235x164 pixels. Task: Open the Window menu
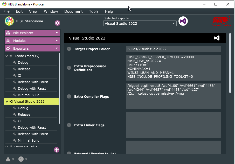pos(51,11)
